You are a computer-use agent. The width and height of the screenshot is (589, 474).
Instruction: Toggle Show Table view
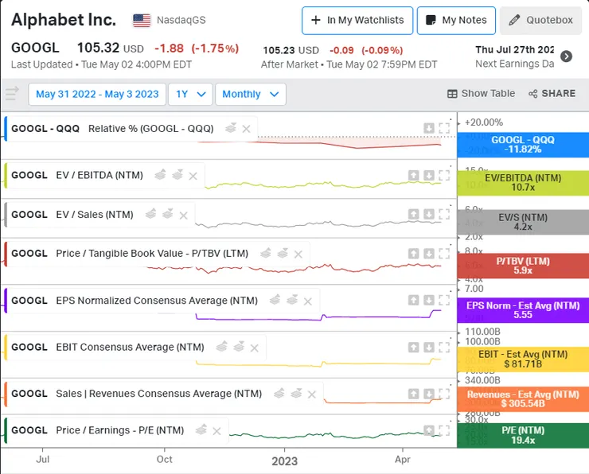point(481,94)
